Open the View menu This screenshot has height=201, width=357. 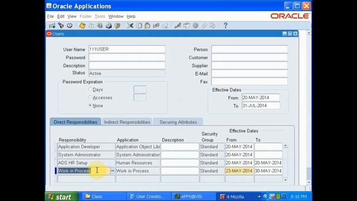click(x=72, y=16)
